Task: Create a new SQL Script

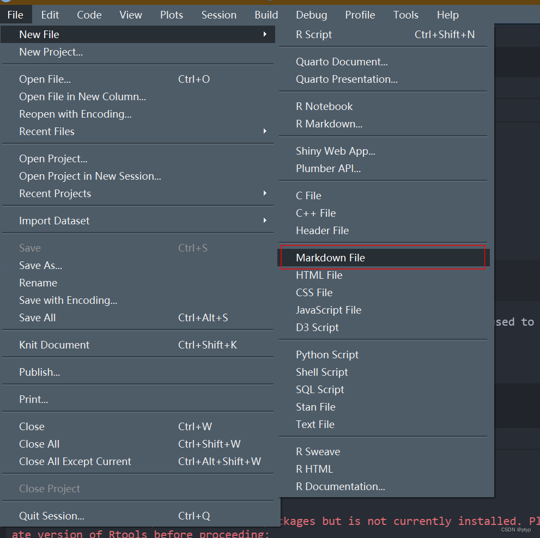Action: [x=383, y=389]
